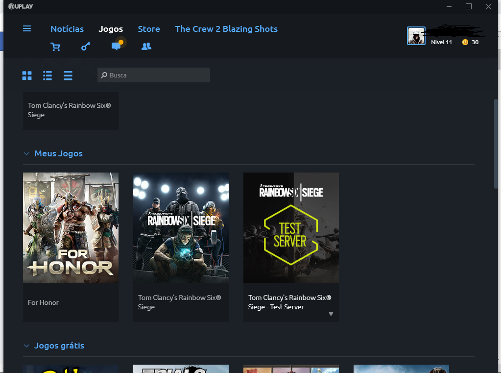
Task: Maximize the Uplay window
Action: click(x=468, y=6)
